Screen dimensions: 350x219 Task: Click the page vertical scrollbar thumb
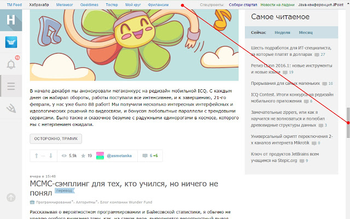[x=348, y=123]
